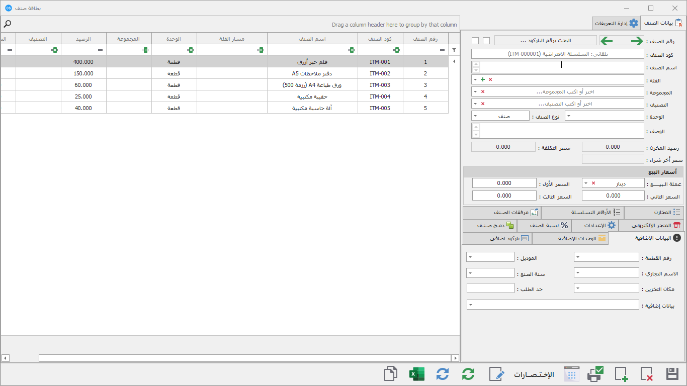Click the green refresh arrows icon

pyautogui.click(x=468, y=374)
